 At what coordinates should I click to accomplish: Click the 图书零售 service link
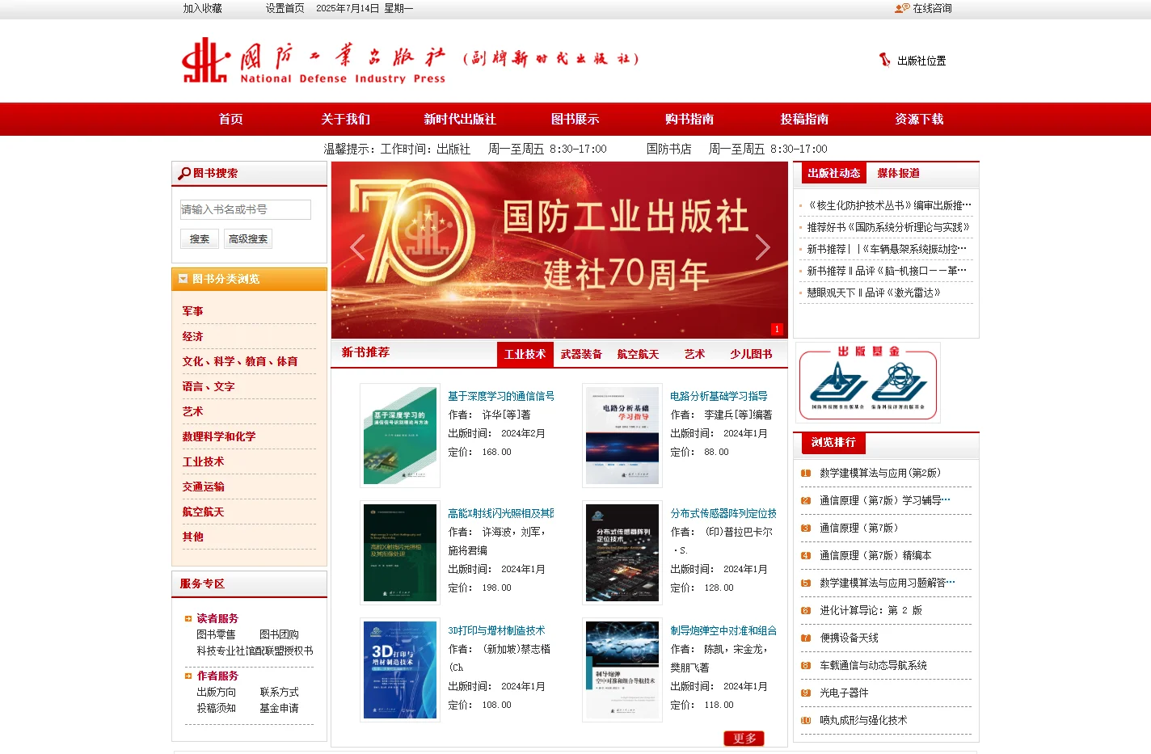click(x=216, y=635)
